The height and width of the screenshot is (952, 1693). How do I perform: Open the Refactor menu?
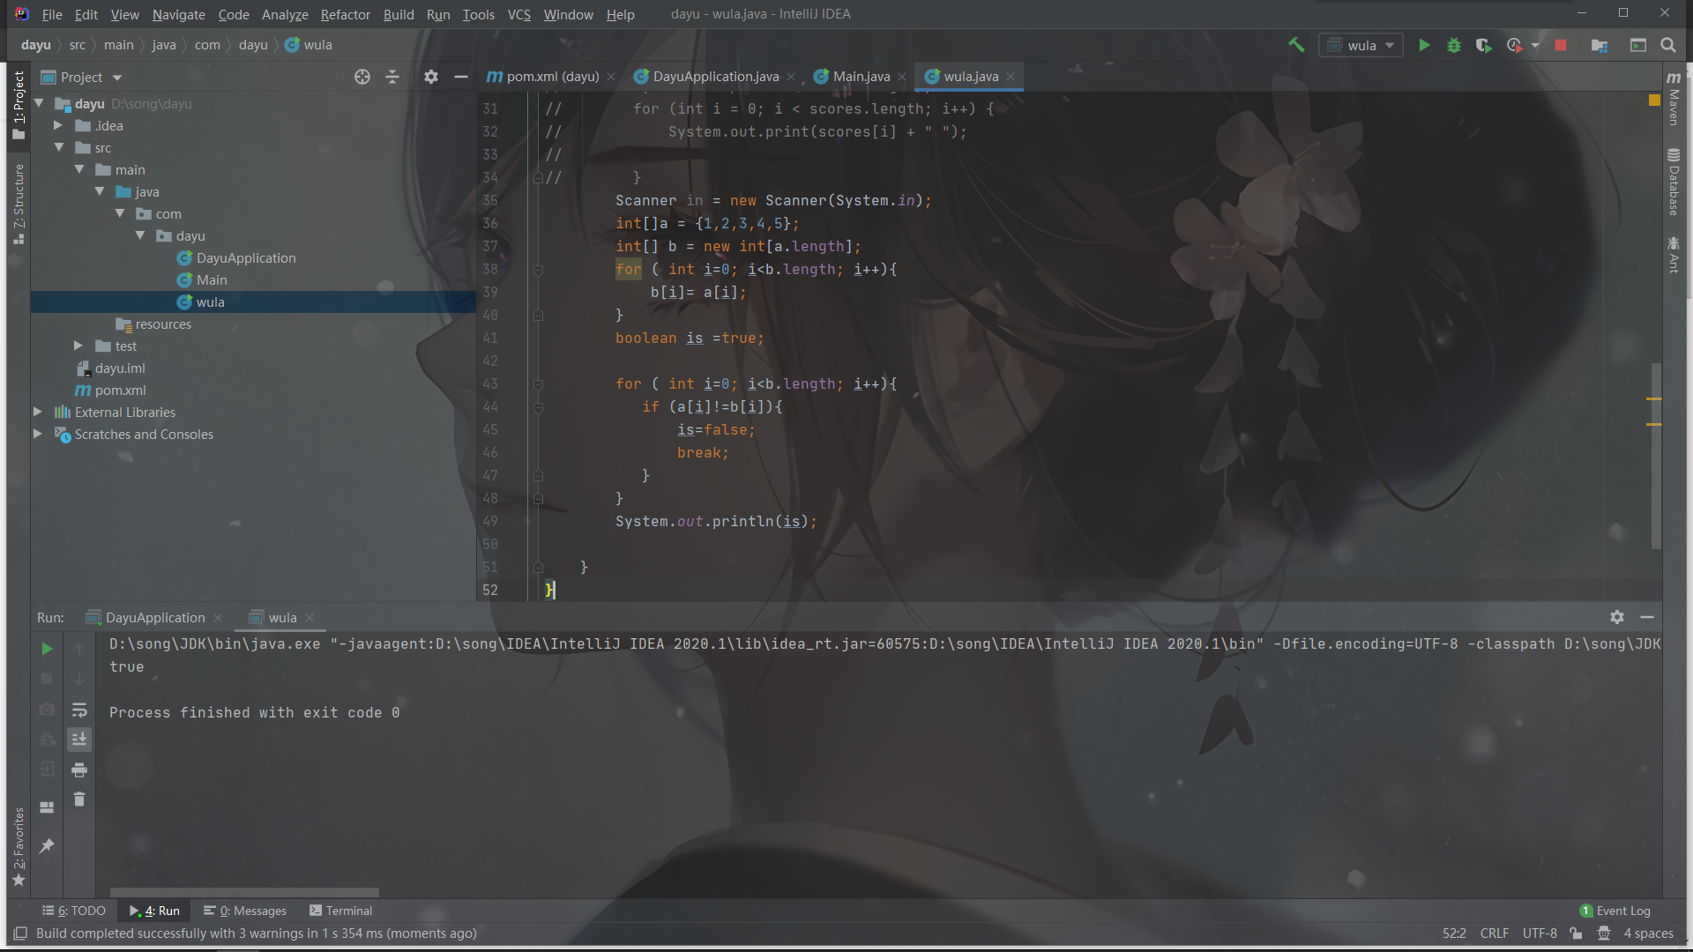pyautogui.click(x=345, y=14)
